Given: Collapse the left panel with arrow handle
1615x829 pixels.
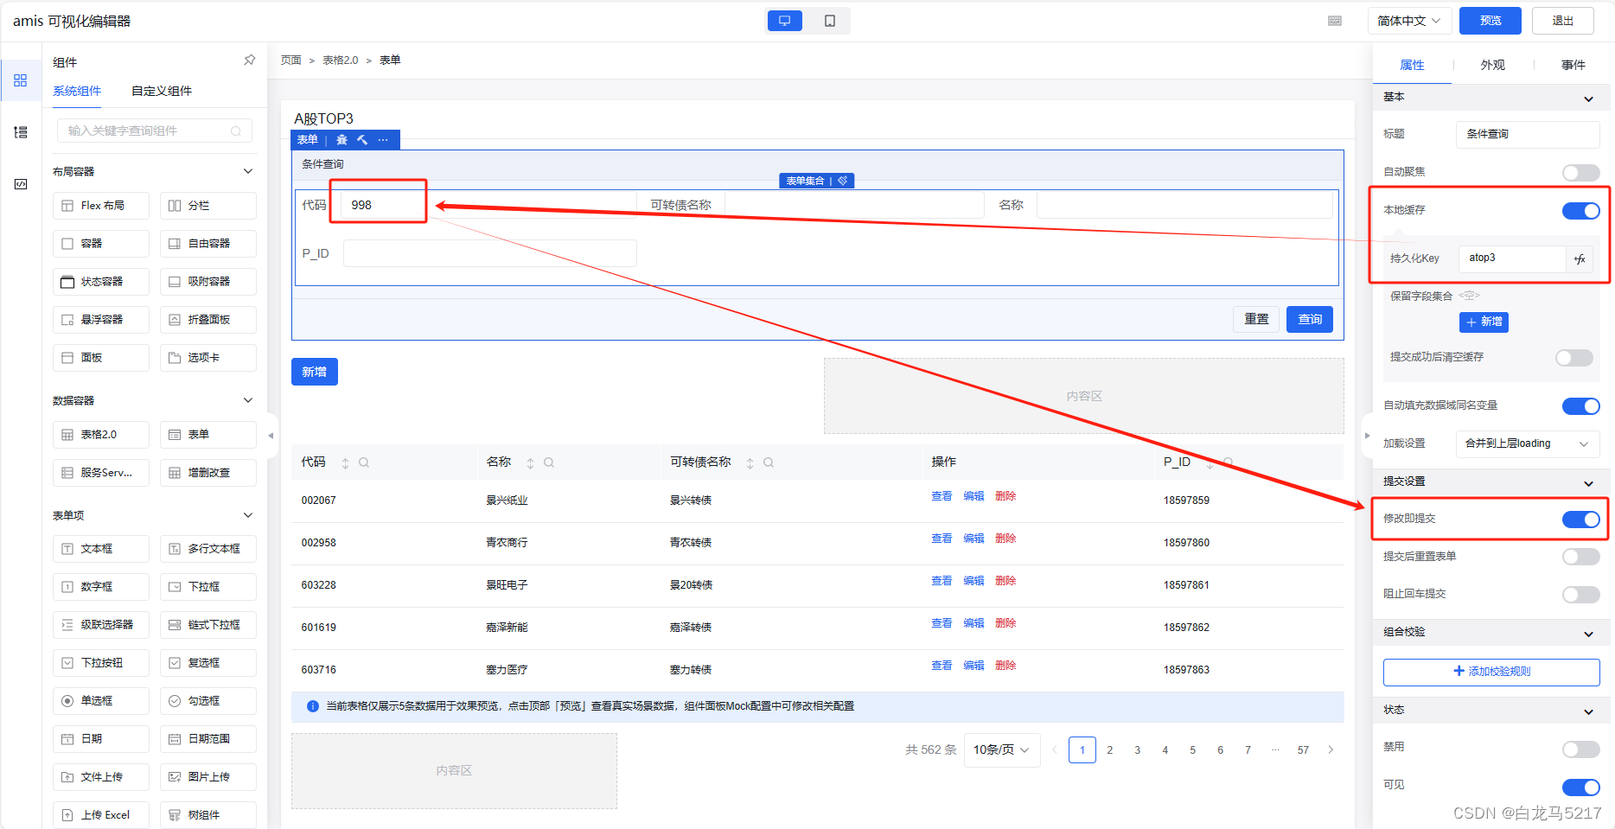Looking at the screenshot, I should 271,436.
